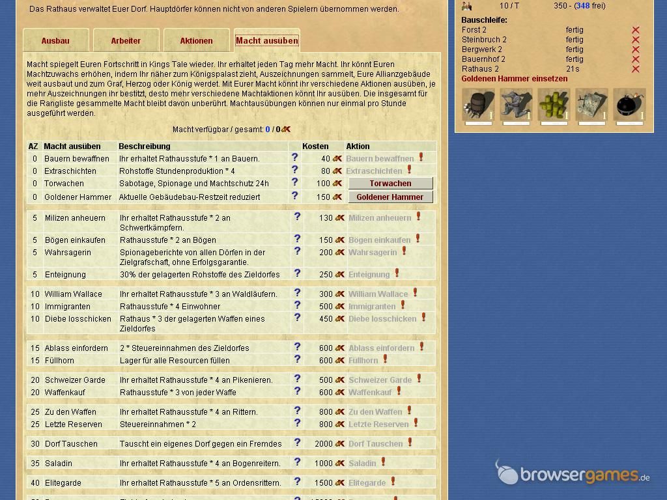Cancel the Bergwerk 2 queue entry
The image size is (667, 500).
(636, 49)
